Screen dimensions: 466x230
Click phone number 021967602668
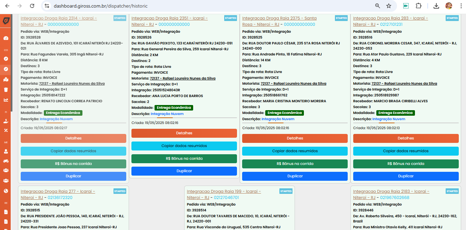395,198
